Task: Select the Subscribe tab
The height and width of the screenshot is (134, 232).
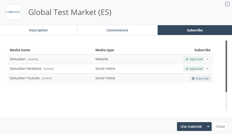Action: [195, 30]
